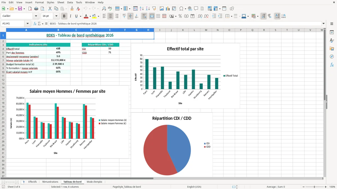Open the Tools menu
The image size is (337, 189).
coord(79,2)
